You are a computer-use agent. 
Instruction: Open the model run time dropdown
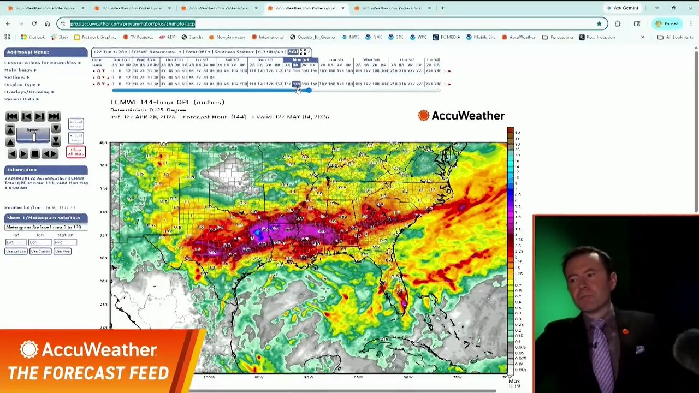click(110, 52)
